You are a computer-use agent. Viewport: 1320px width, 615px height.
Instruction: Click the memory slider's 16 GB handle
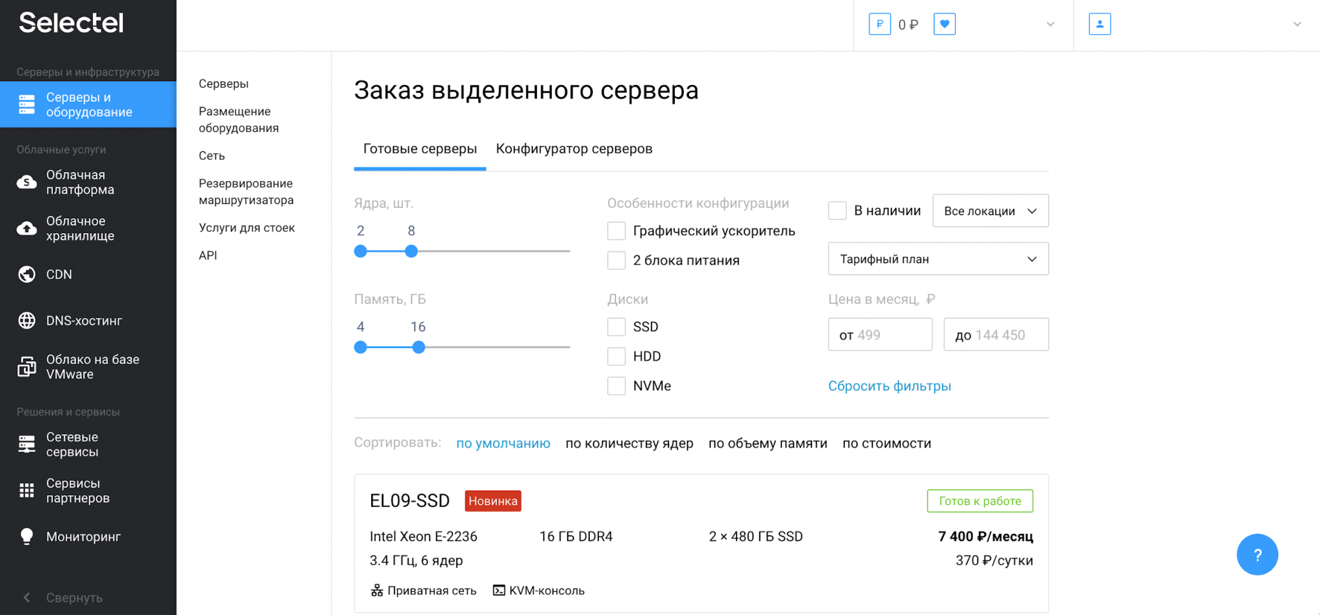[418, 348]
